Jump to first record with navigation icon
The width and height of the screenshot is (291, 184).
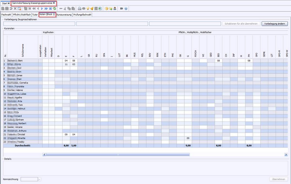(29, 8)
